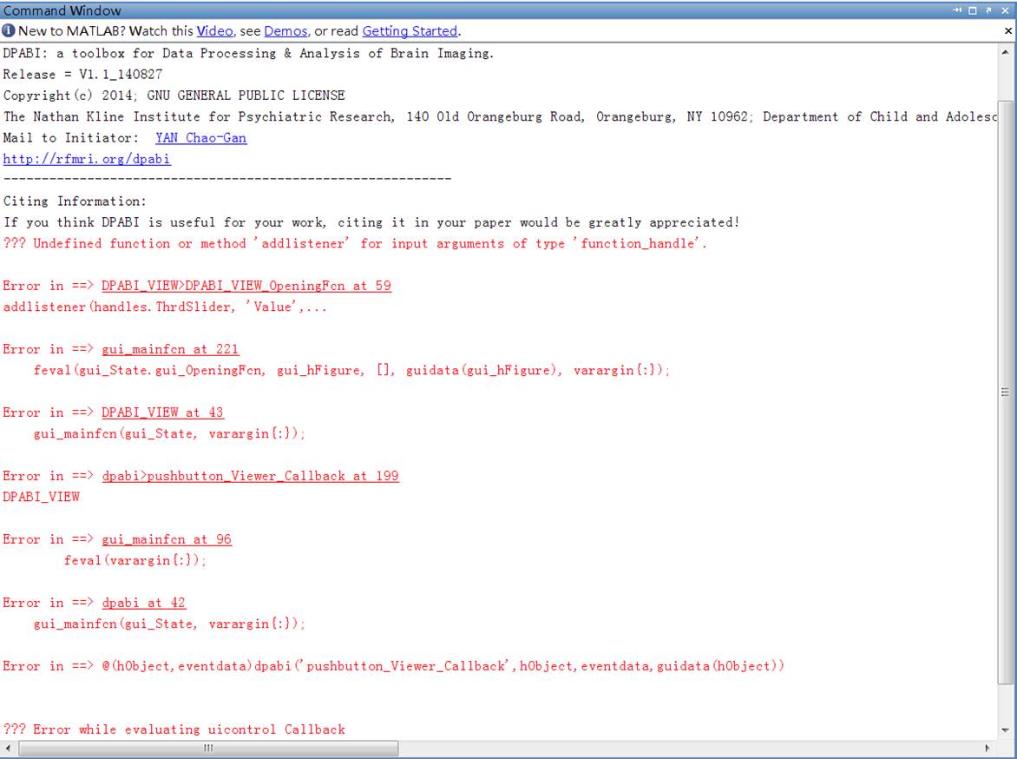The height and width of the screenshot is (759, 1017).
Task: Open pushbutton_Viewer_Callback at 199 error link
Action: [x=251, y=476]
